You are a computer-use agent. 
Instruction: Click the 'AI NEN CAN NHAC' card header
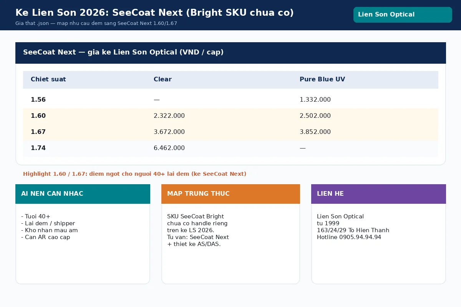tap(83, 194)
